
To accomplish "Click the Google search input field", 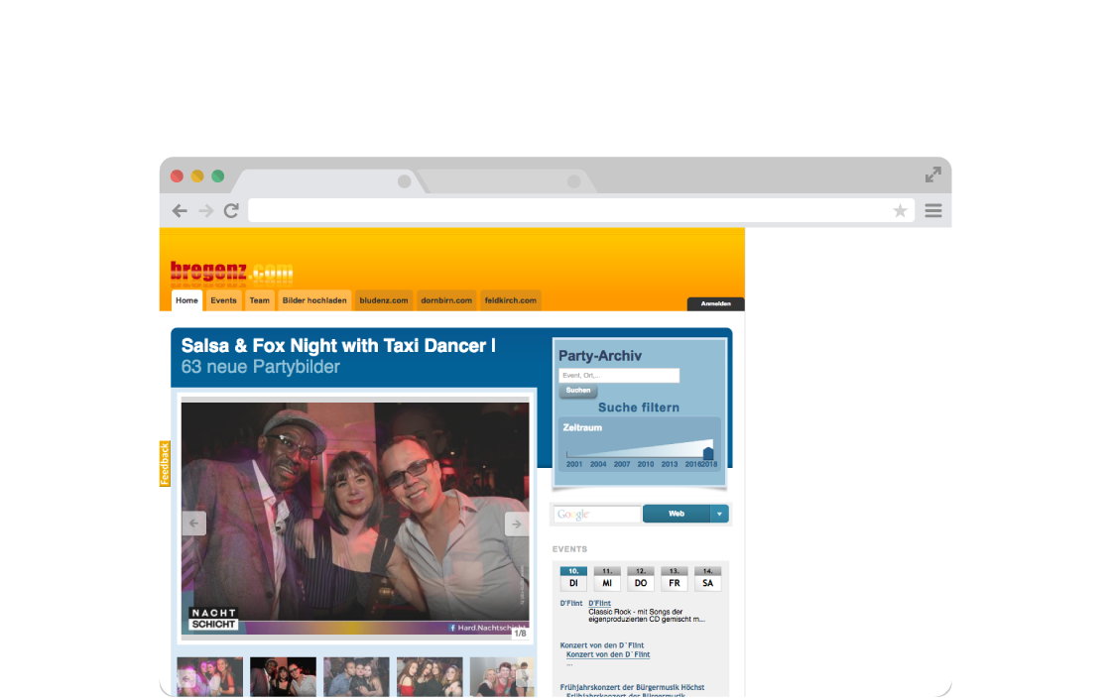I will (x=597, y=515).
